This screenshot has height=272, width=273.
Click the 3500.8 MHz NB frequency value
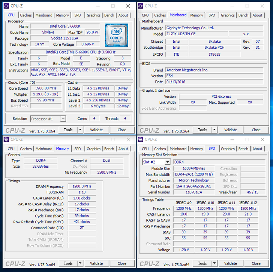point(106,172)
